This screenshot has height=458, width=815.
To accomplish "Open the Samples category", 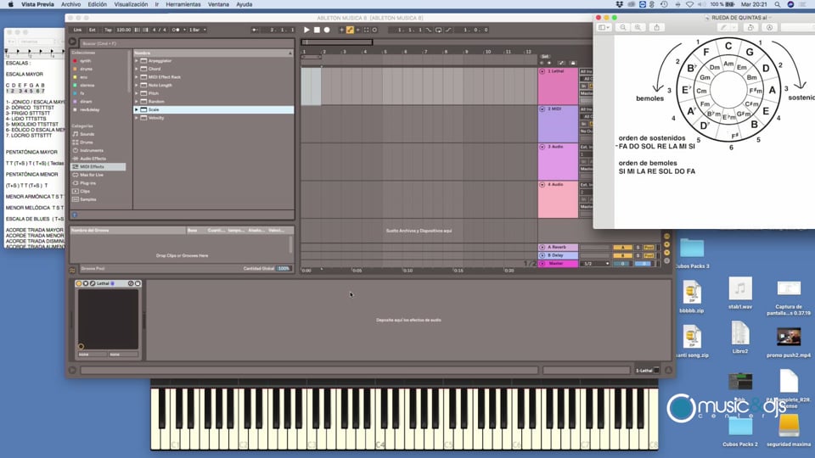I will pyautogui.click(x=87, y=199).
